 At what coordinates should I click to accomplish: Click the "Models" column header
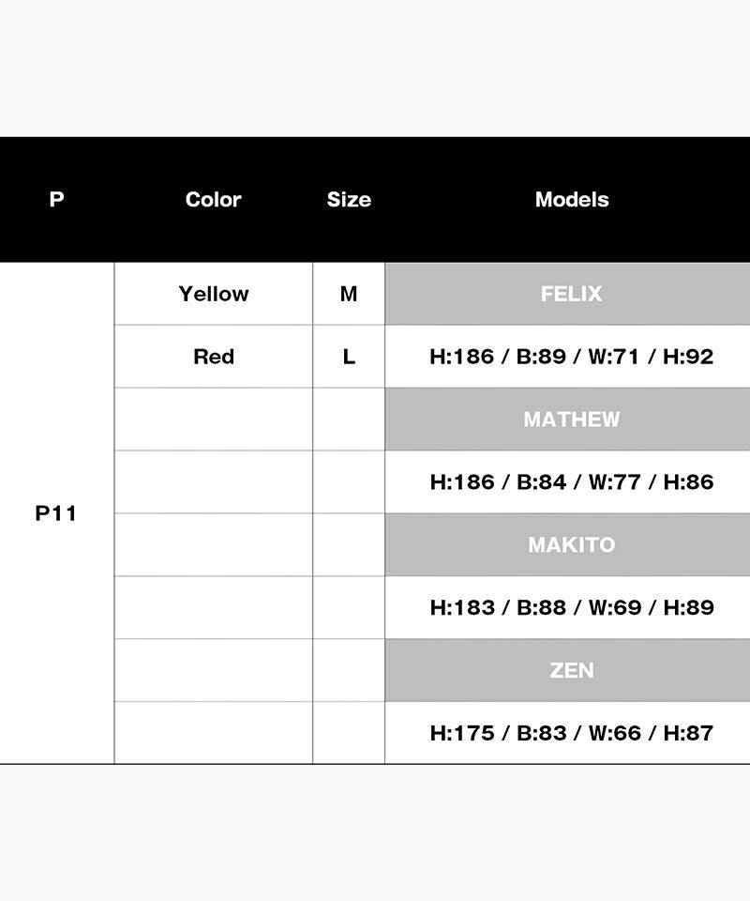571,199
